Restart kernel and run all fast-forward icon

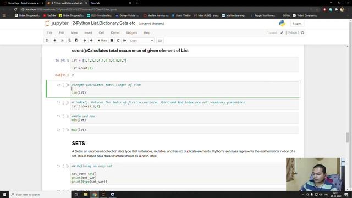(125, 40)
